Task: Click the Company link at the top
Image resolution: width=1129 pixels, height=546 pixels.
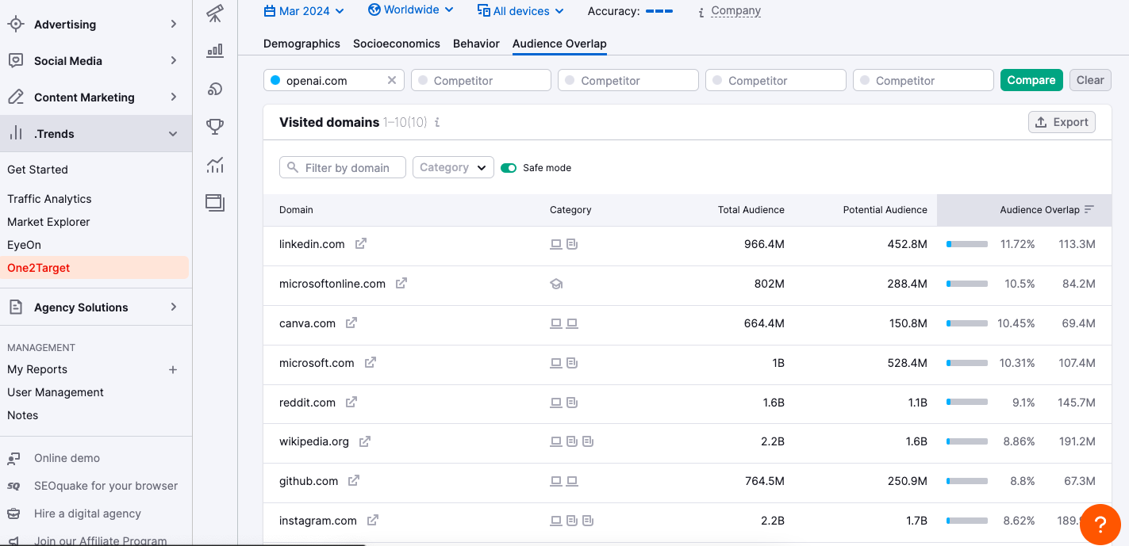Action: click(x=735, y=11)
